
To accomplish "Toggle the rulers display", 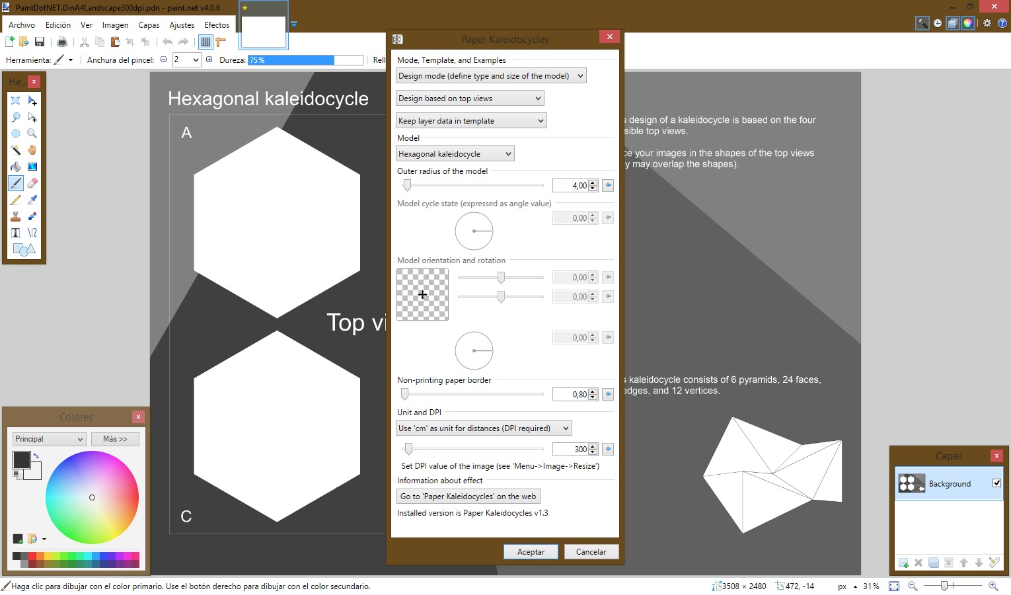I will click(221, 42).
